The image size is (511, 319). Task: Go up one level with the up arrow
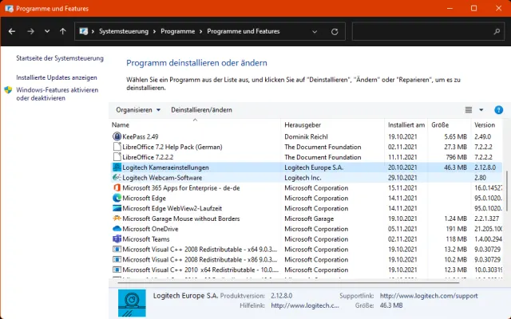tap(63, 32)
